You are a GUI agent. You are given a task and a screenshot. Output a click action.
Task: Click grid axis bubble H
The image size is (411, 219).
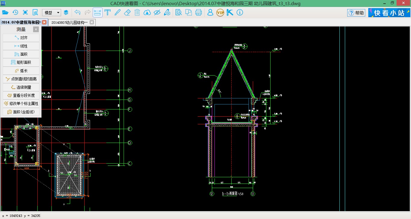pyautogui.click(x=130, y=90)
